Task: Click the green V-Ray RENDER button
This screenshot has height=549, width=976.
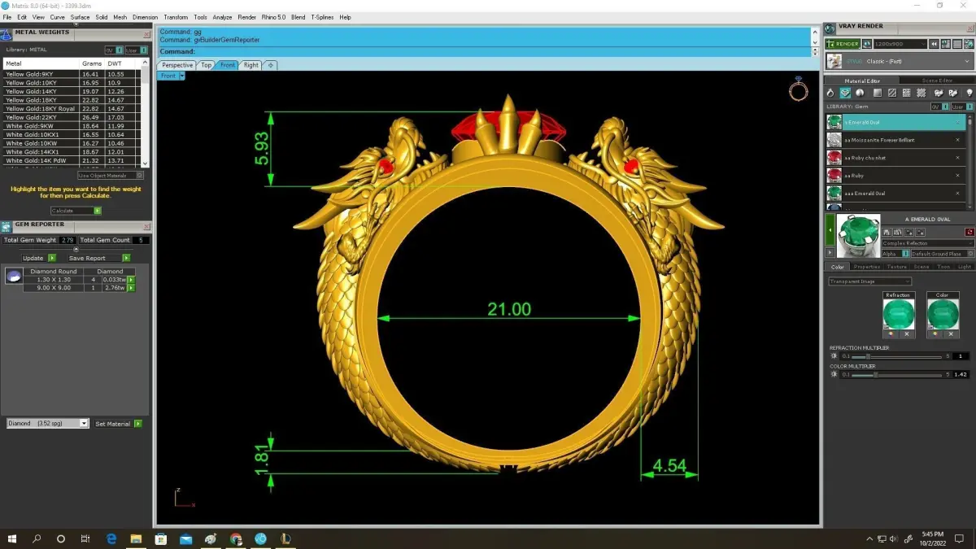Action: click(842, 44)
